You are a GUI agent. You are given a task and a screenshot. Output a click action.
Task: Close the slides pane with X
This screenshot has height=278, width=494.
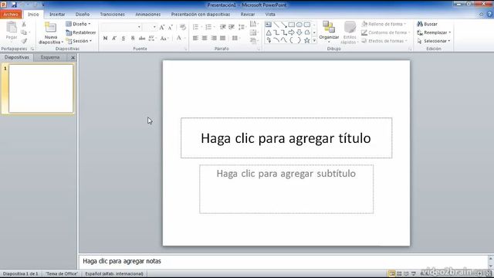pyautogui.click(x=73, y=57)
